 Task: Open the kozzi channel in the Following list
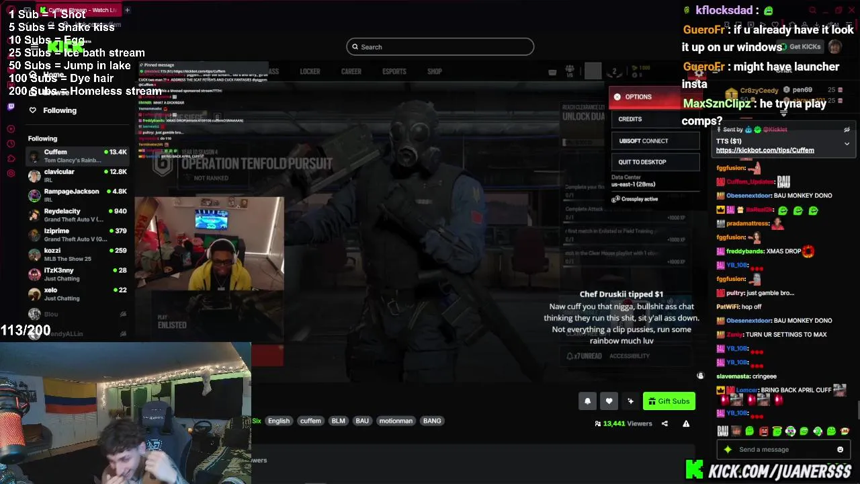78,254
